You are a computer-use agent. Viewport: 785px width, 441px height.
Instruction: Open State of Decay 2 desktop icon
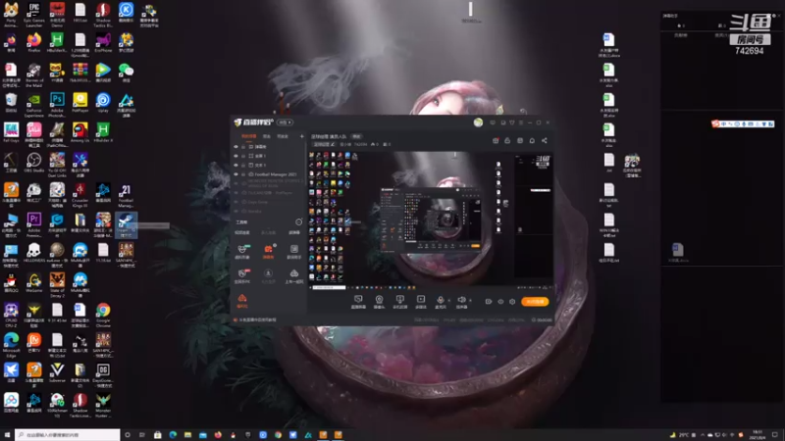(x=57, y=285)
